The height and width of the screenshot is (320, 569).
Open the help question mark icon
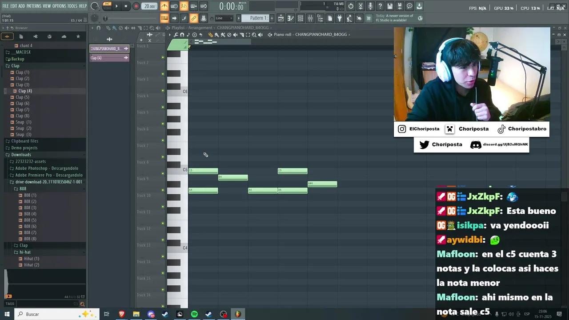pos(380,6)
